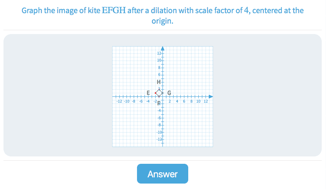Click the 8 tick label on the y-axis
Viewport: 326px width, 194px height.
[x=160, y=68]
